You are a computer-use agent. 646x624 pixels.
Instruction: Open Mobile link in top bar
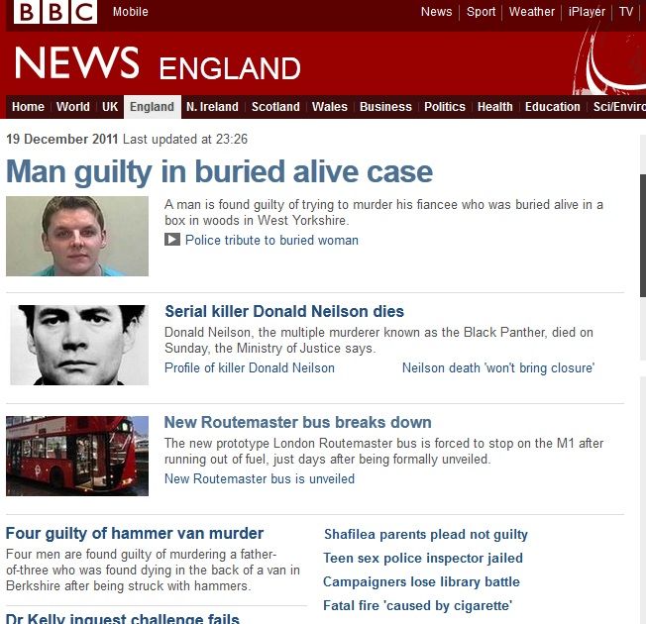[x=131, y=12]
